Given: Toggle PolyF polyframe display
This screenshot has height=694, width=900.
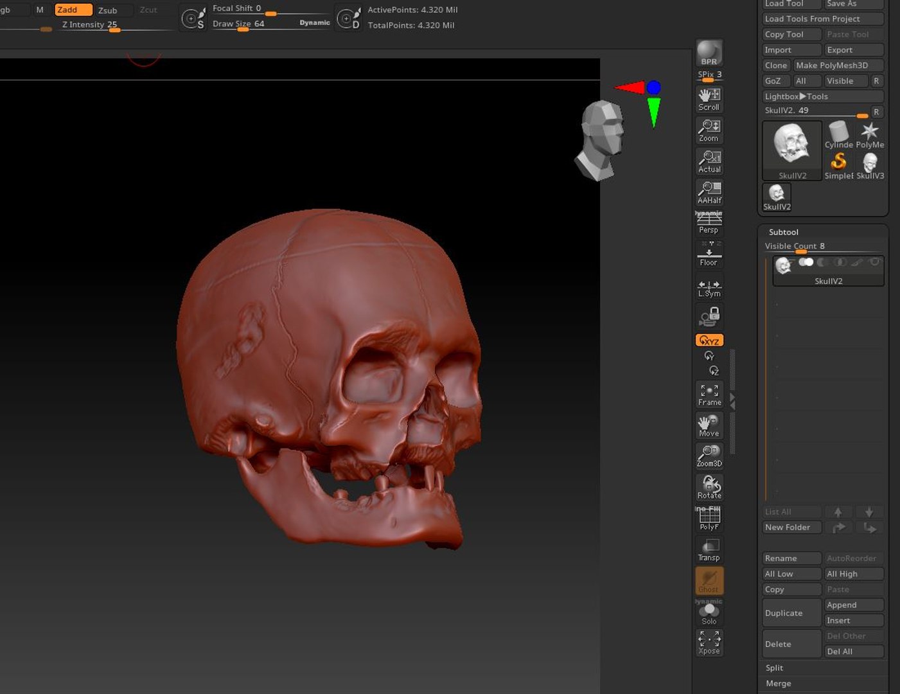Looking at the screenshot, I should coord(709,519).
